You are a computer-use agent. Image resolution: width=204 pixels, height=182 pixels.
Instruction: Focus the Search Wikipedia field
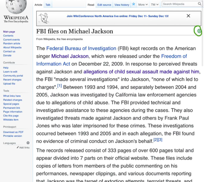(179, 4)
